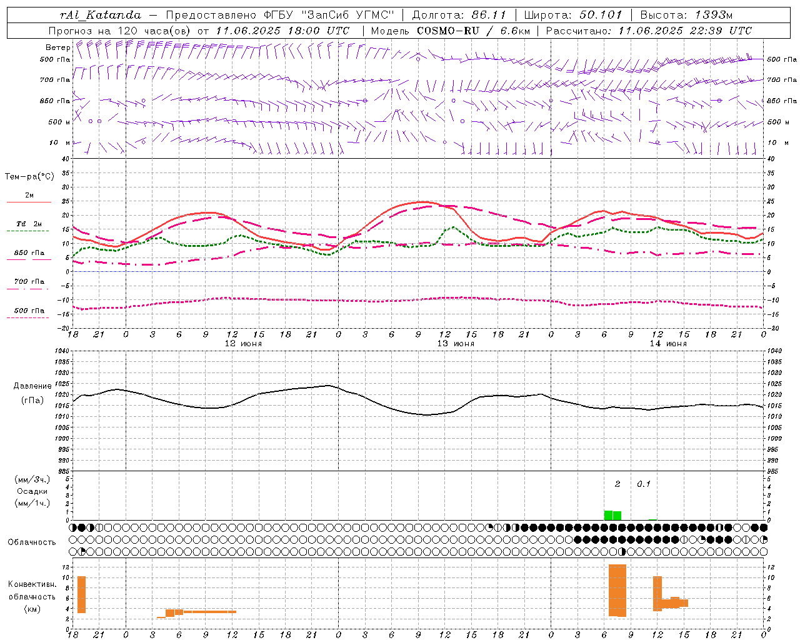
Task: Click the Осадки precipitation label
Action: point(32,491)
